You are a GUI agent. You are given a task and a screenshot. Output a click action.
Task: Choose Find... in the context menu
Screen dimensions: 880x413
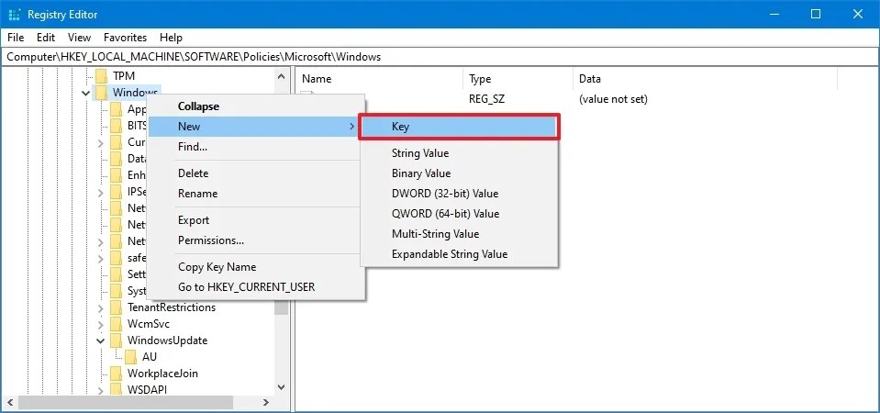[x=257, y=147]
